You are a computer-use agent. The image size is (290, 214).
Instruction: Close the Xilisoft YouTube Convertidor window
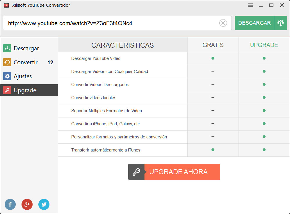coord(282,5)
